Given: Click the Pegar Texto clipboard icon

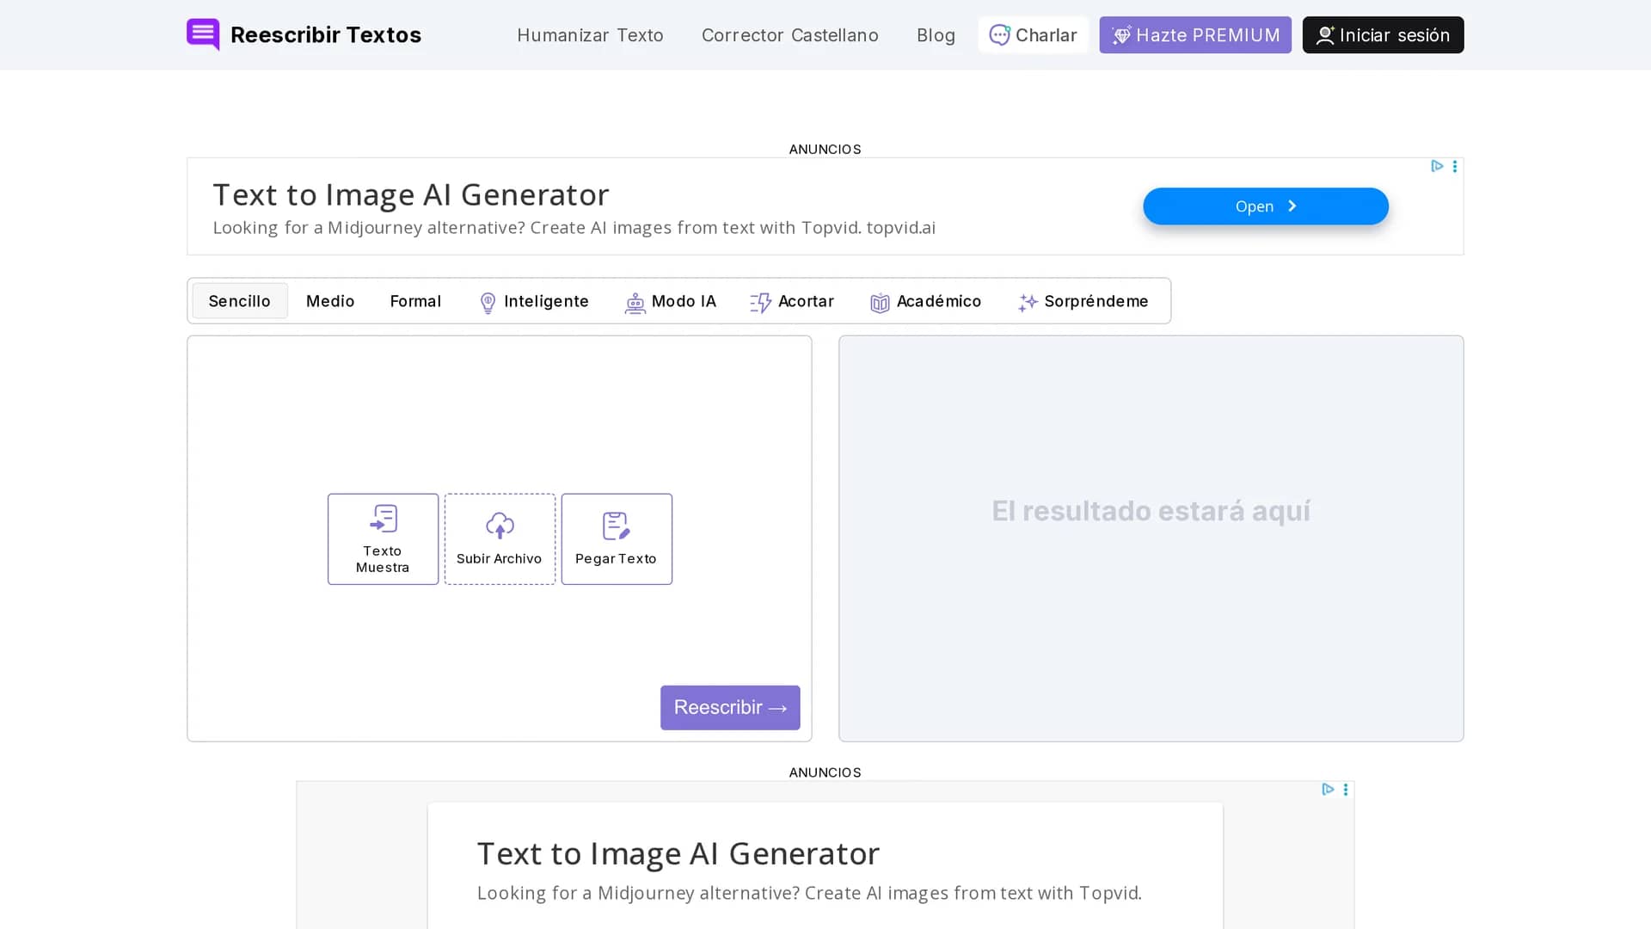Looking at the screenshot, I should click(617, 526).
